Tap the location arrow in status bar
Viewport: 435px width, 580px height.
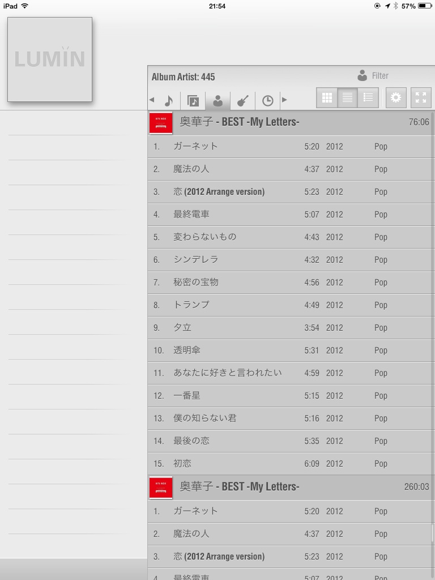coord(387,6)
